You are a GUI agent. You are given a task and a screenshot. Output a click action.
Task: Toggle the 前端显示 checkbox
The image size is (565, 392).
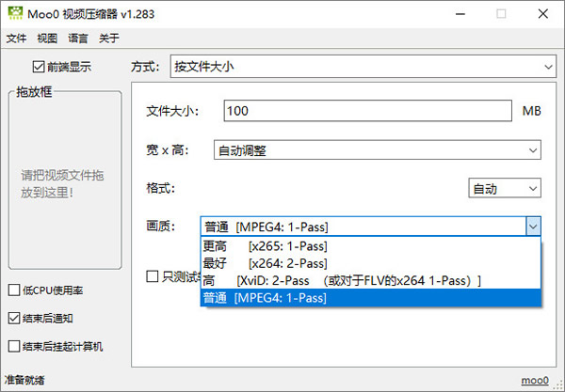click(x=39, y=67)
